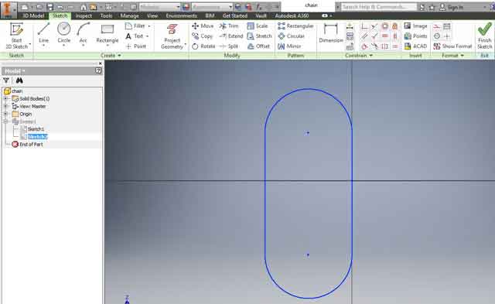
Task: Expand the Solid Bodies(1) node
Action: coord(5,99)
